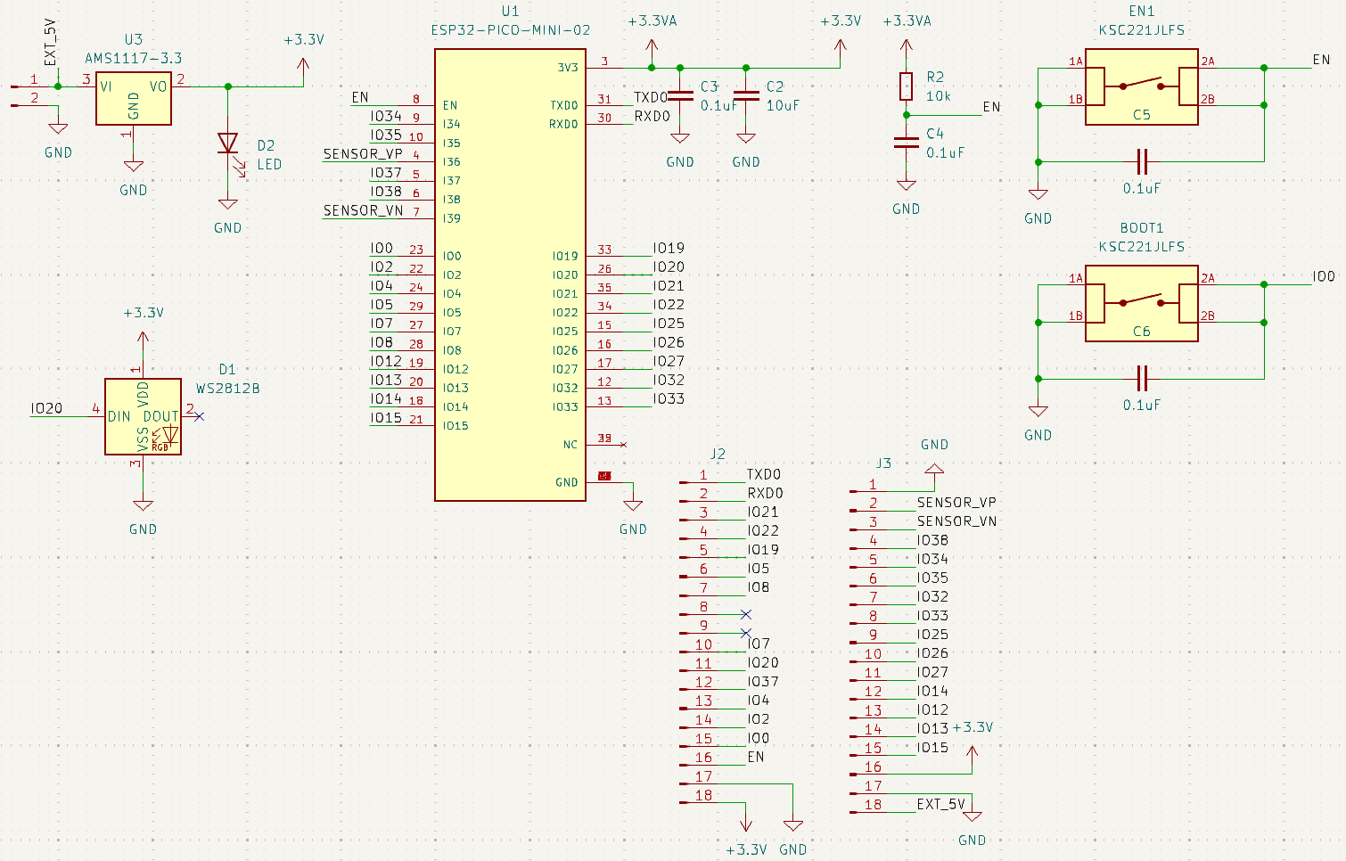The height and width of the screenshot is (861, 1346).
Task: Click the RXD0 label on J2 pin 2
Action: [x=765, y=493]
